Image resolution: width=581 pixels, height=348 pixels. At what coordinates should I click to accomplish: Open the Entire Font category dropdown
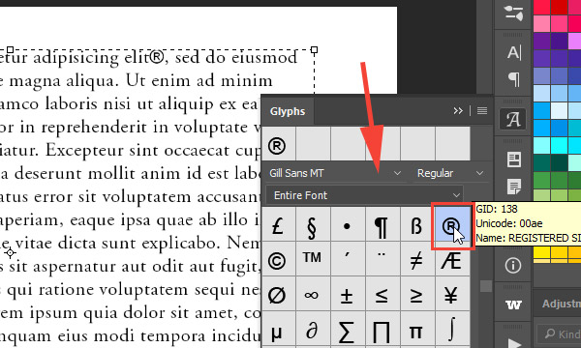365,195
